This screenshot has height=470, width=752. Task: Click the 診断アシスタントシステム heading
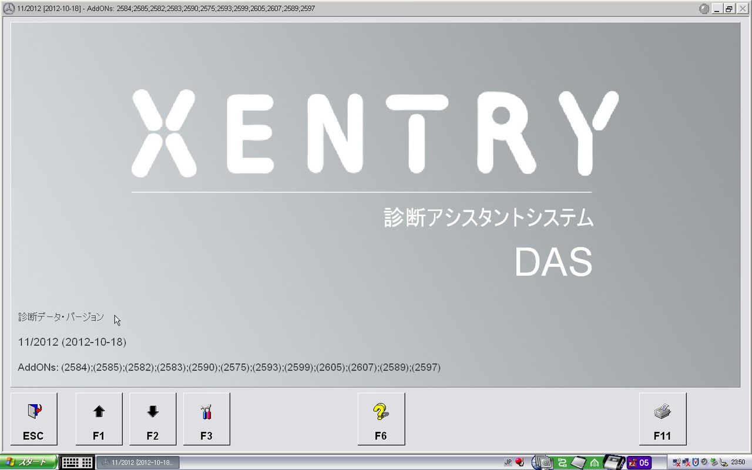coord(489,217)
